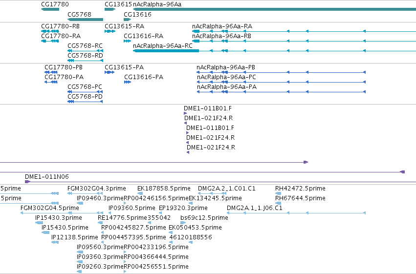Open protein nAcRalpha-96Aa-PB
This screenshot has height=274, width=416.
coord(226,67)
